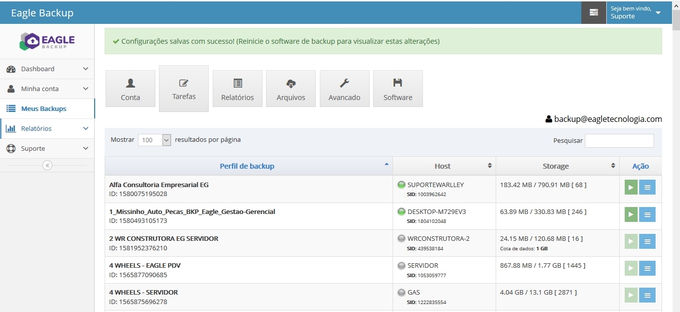Select profile 1_Missinho_Auto_Pecas_BKP_Eagle_Gestao-Gerencial
Screen dimensions: 680x312
[x=192, y=211]
